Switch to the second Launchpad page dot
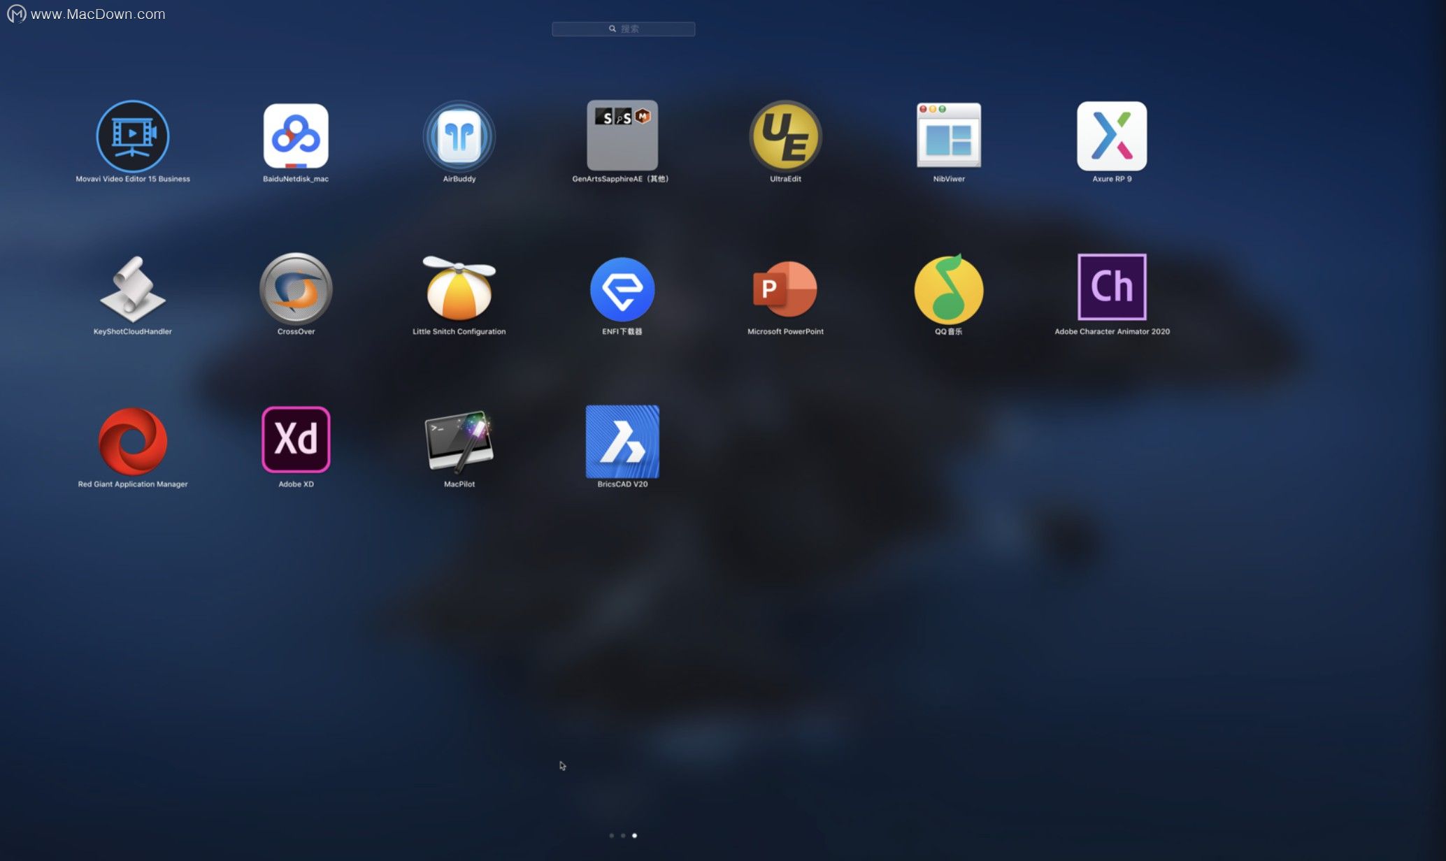This screenshot has height=861, width=1446. [623, 835]
